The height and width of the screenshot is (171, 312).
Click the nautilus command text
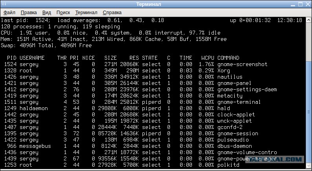[230, 77]
